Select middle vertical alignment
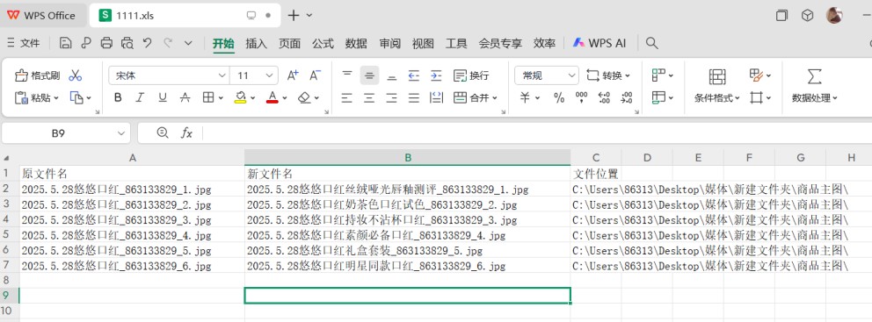The height and width of the screenshot is (322, 872). (369, 75)
